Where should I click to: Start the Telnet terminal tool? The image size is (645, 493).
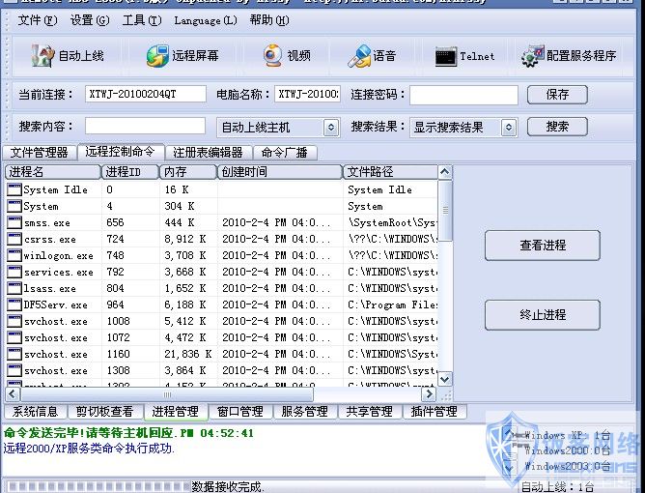pos(445,56)
